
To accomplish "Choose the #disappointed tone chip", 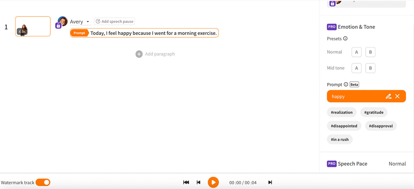I will (344, 126).
